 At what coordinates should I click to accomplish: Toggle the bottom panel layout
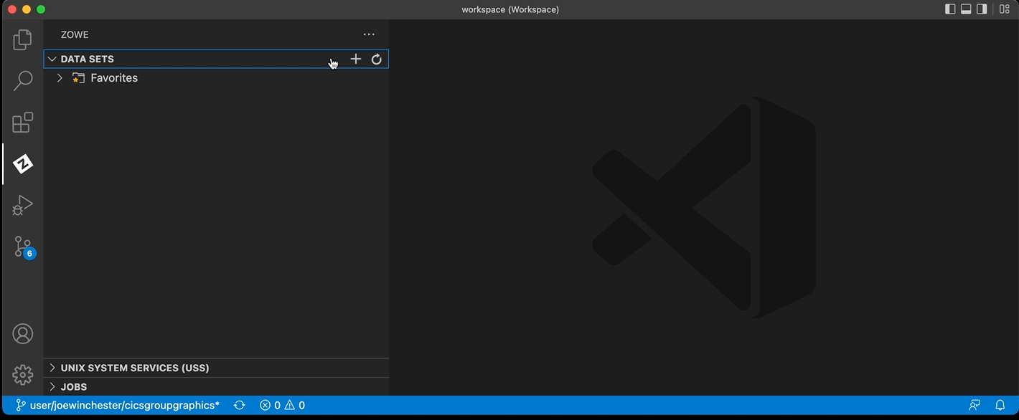966,9
